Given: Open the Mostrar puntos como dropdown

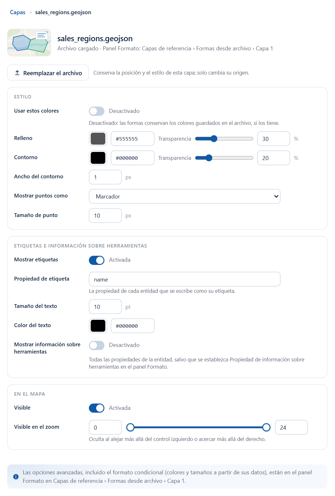Looking at the screenshot, I should tap(185, 196).
